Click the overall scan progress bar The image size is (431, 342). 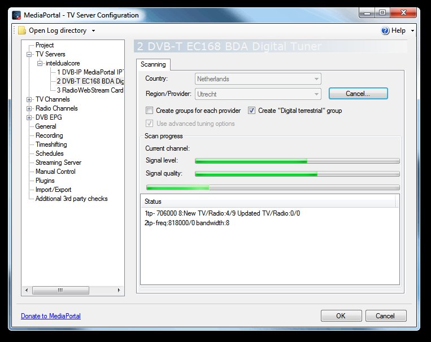point(273,187)
